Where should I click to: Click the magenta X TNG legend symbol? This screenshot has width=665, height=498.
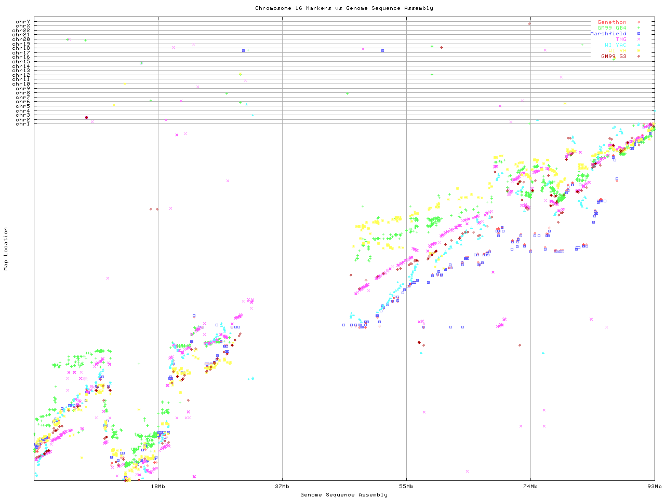[639, 39]
